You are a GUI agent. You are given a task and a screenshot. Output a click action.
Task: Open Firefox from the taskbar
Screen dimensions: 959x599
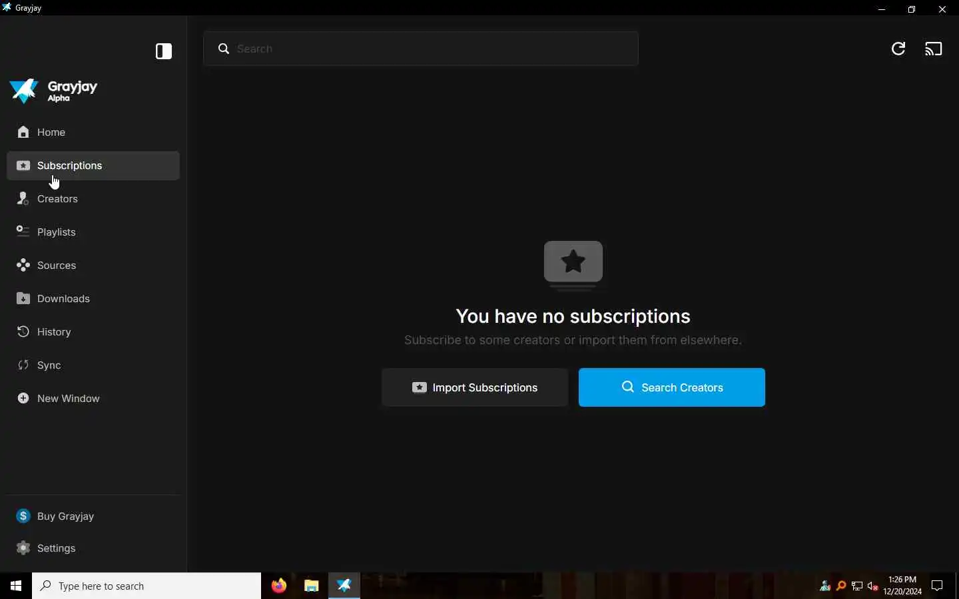coord(280,586)
